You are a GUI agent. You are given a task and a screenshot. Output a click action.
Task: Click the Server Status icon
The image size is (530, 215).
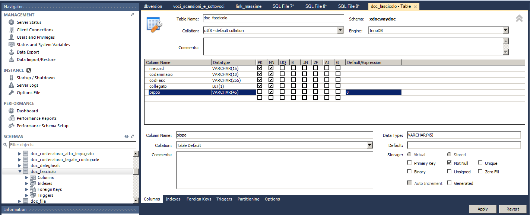coord(11,22)
